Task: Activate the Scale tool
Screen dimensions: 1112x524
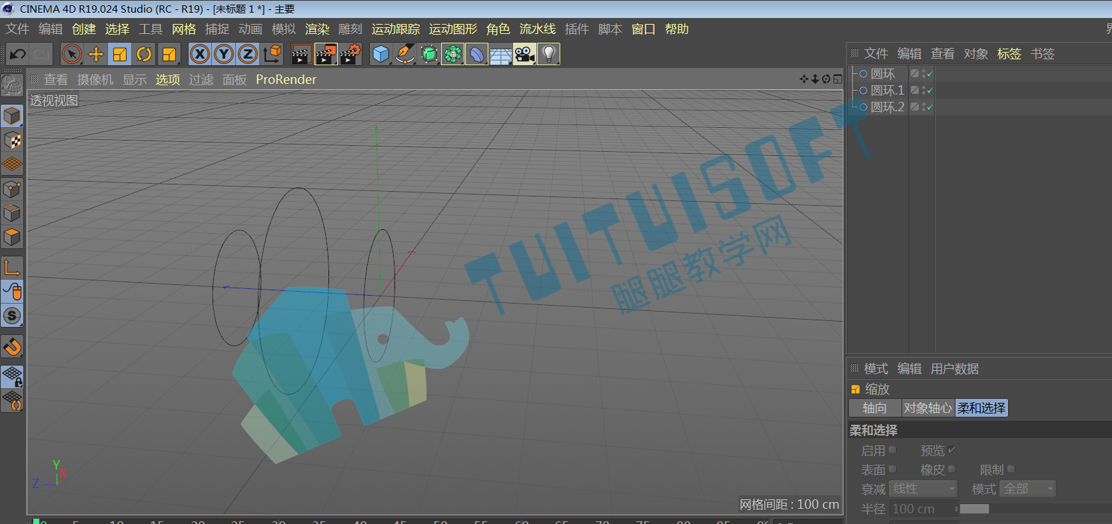Action: point(120,54)
